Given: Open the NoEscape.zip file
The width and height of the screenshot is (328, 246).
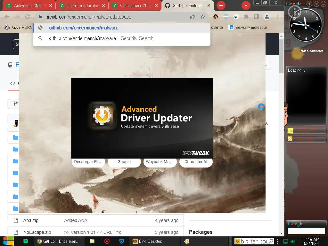Looking at the screenshot, I should [37, 233].
